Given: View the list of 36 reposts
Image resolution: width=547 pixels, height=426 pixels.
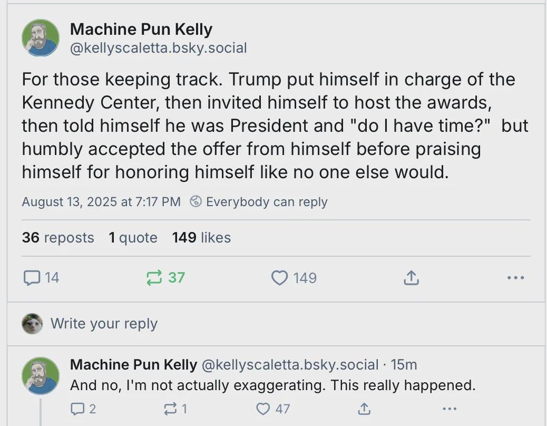Looking at the screenshot, I should tap(58, 238).
